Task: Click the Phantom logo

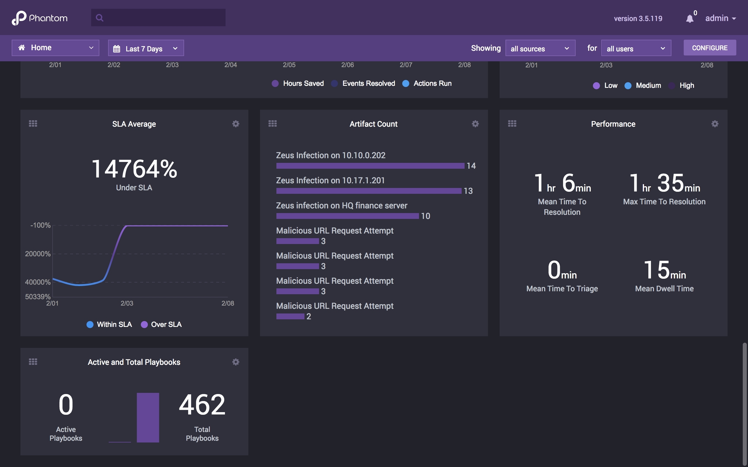Action: pyautogui.click(x=39, y=18)
